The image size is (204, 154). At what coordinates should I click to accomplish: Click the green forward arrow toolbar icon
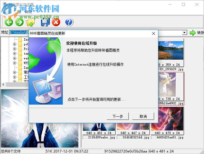19,22
